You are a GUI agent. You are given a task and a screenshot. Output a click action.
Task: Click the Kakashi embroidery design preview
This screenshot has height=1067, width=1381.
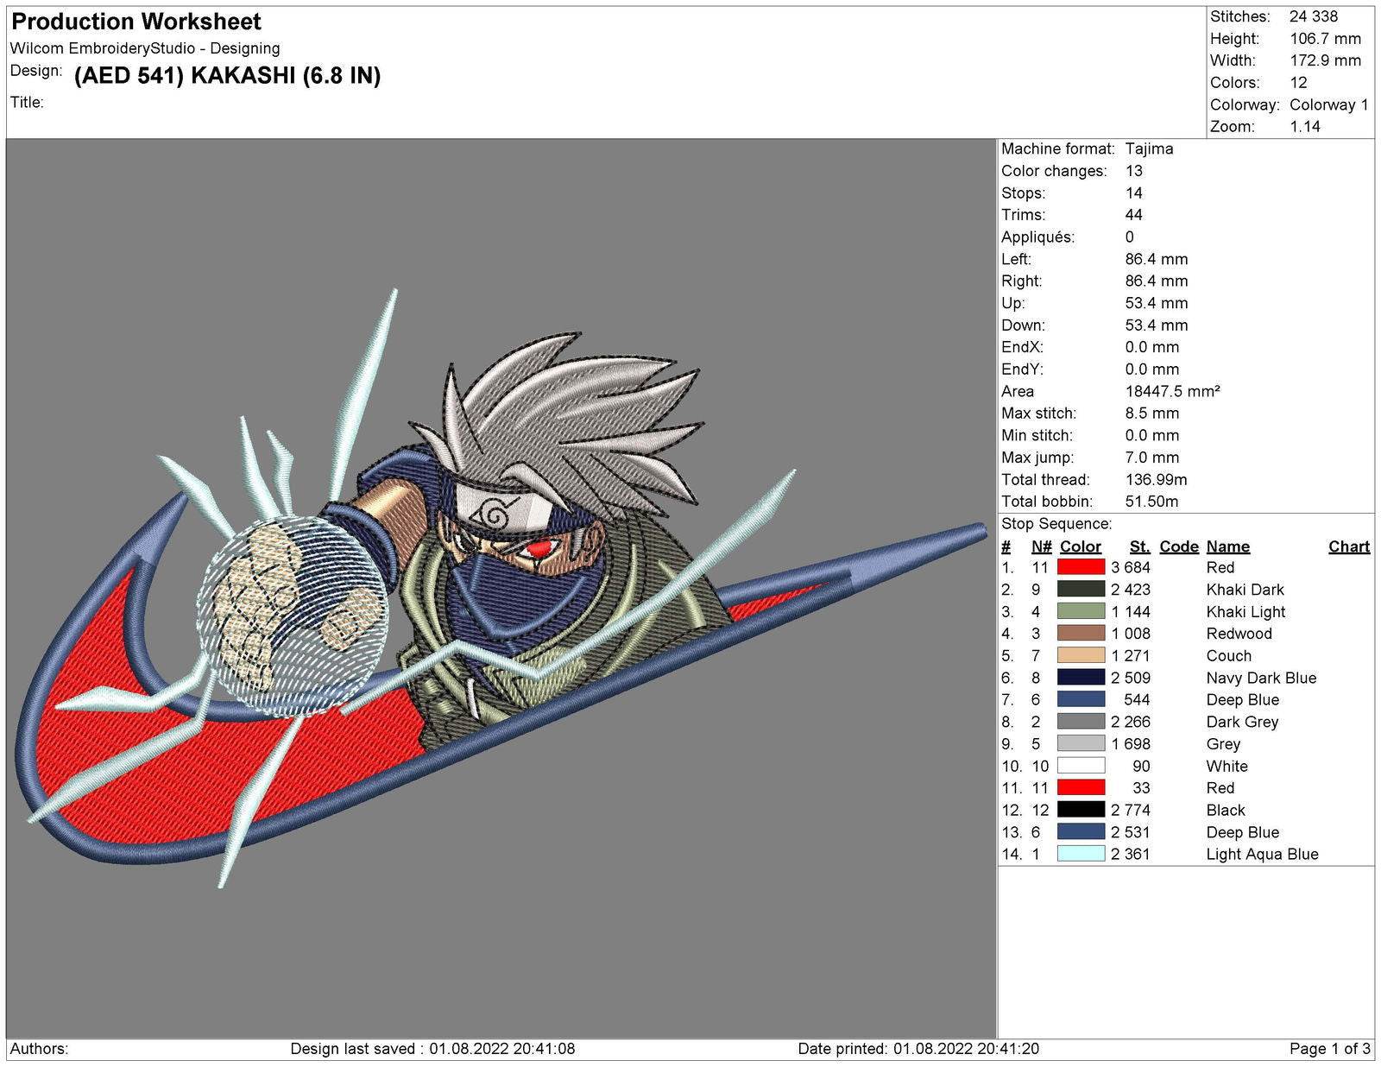click(501, 587)
